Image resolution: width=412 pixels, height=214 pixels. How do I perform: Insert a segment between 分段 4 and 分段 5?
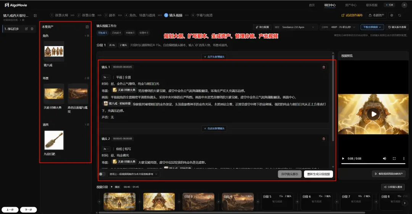click(258, 202)
